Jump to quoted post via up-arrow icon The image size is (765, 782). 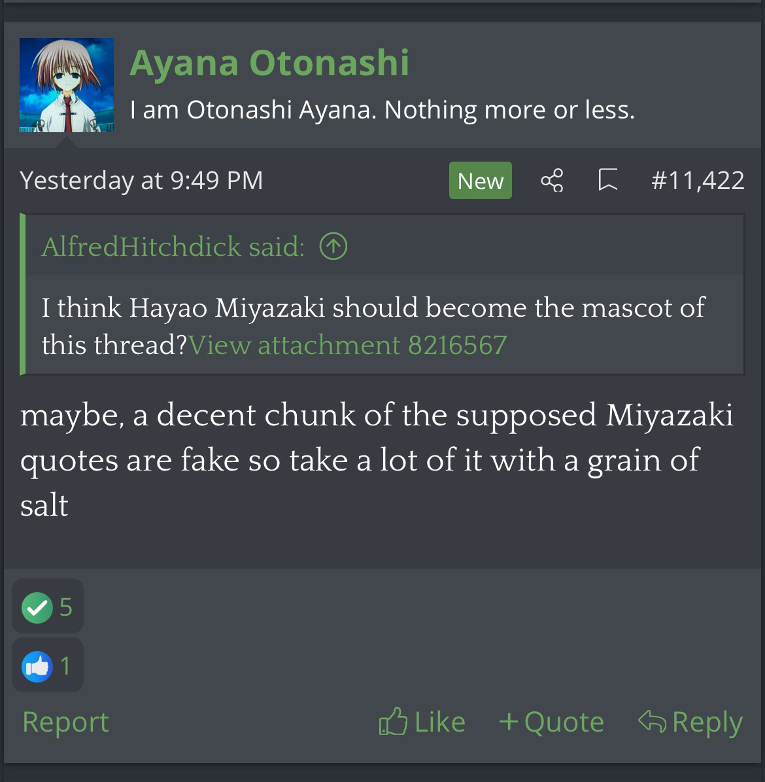click(333, 247)
